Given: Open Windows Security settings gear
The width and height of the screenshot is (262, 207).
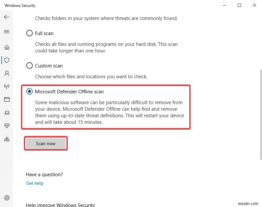Looking at the screenshot, I should [7, 198].
